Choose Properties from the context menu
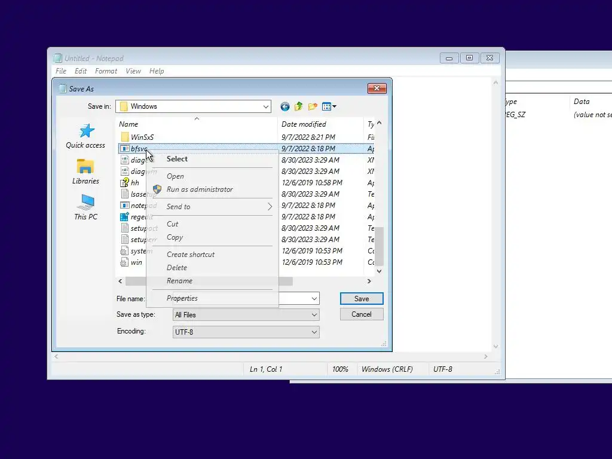The height and width of the screenshot is (459, 612). click(212, 298)
